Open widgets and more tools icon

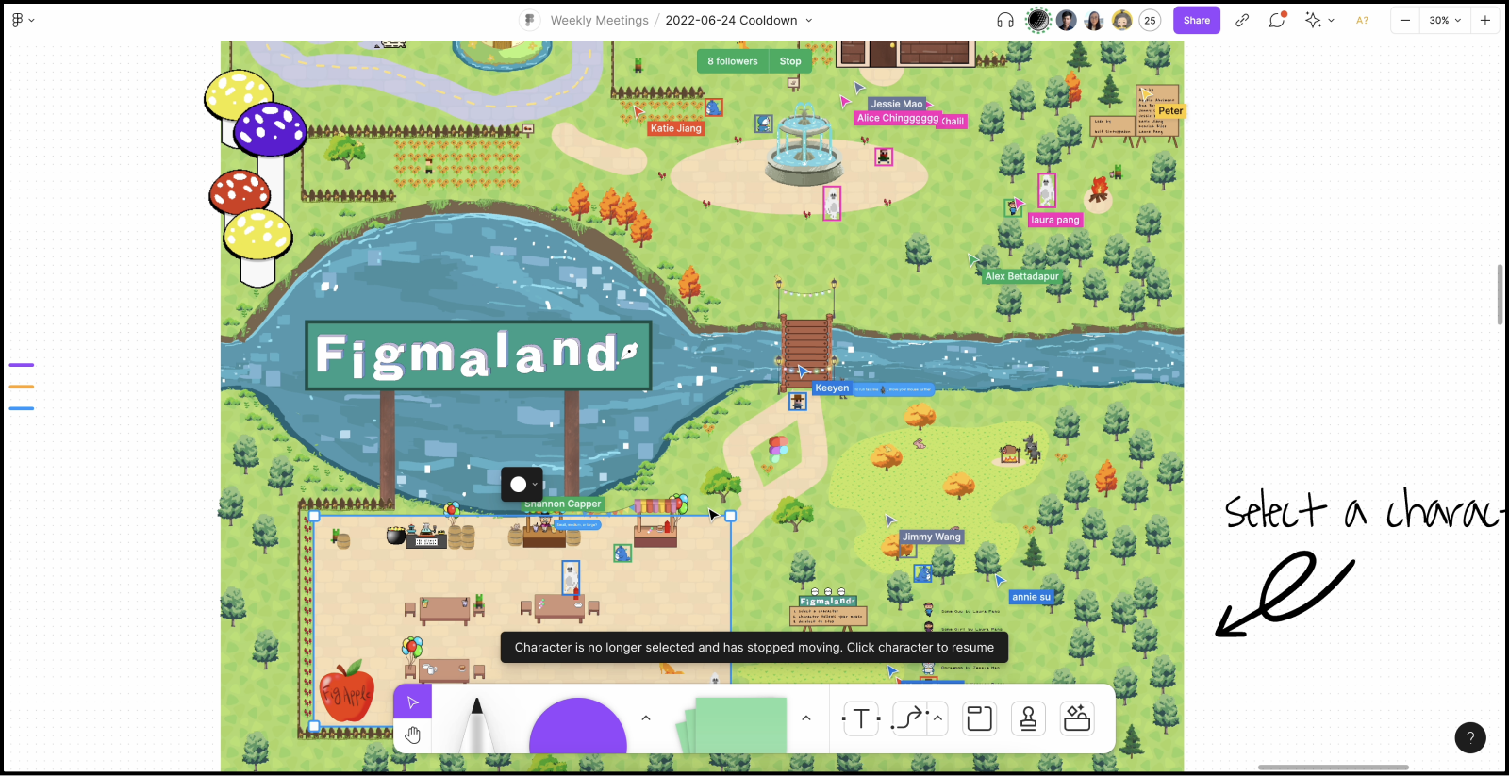(1077, 719)
